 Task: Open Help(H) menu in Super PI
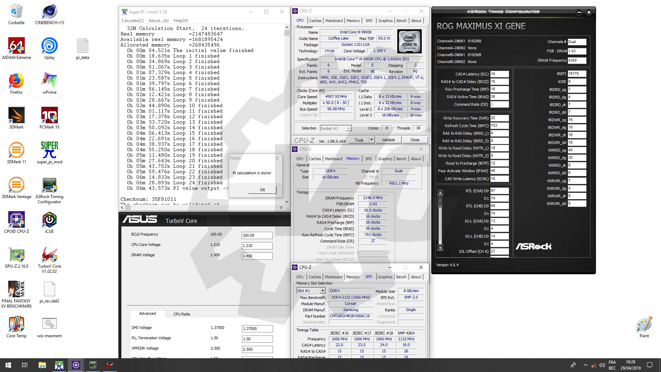tap(181, 21)
